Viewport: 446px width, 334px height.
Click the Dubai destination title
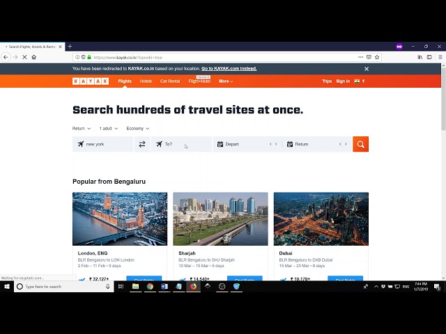pos(286,253)
